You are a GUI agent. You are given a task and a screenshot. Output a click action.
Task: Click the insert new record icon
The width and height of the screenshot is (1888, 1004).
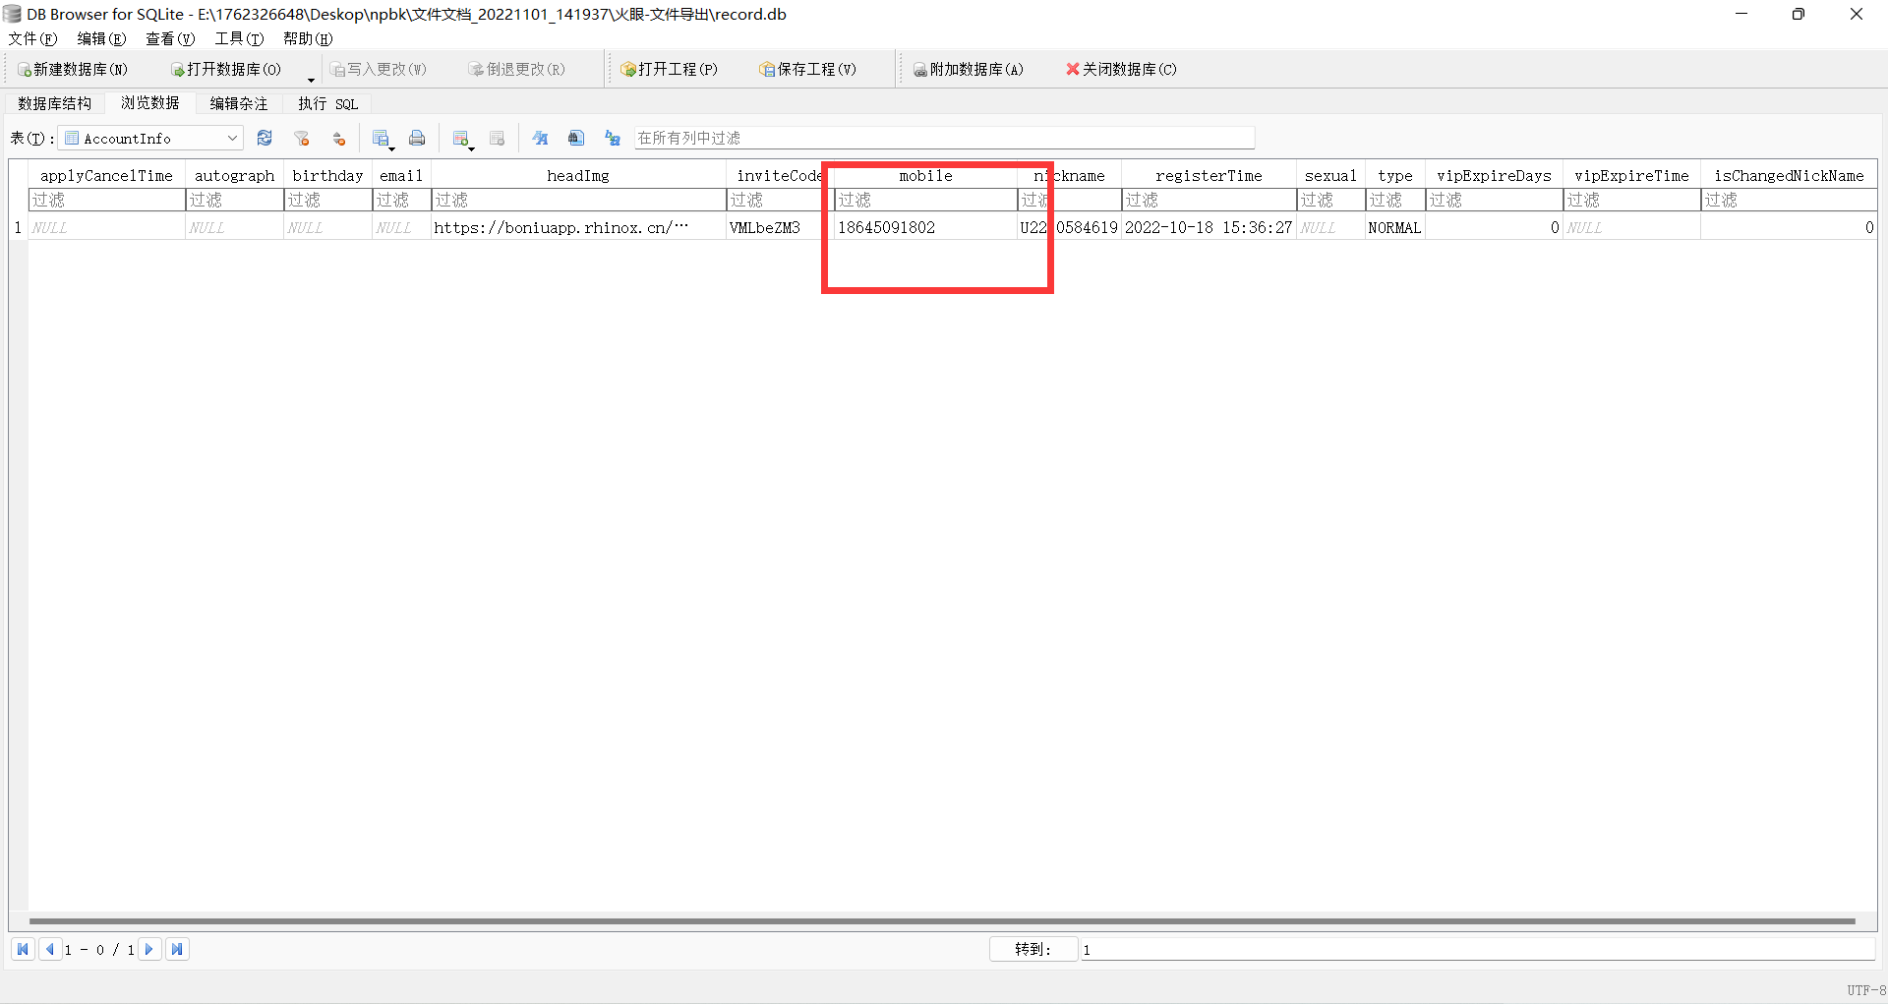460,139
